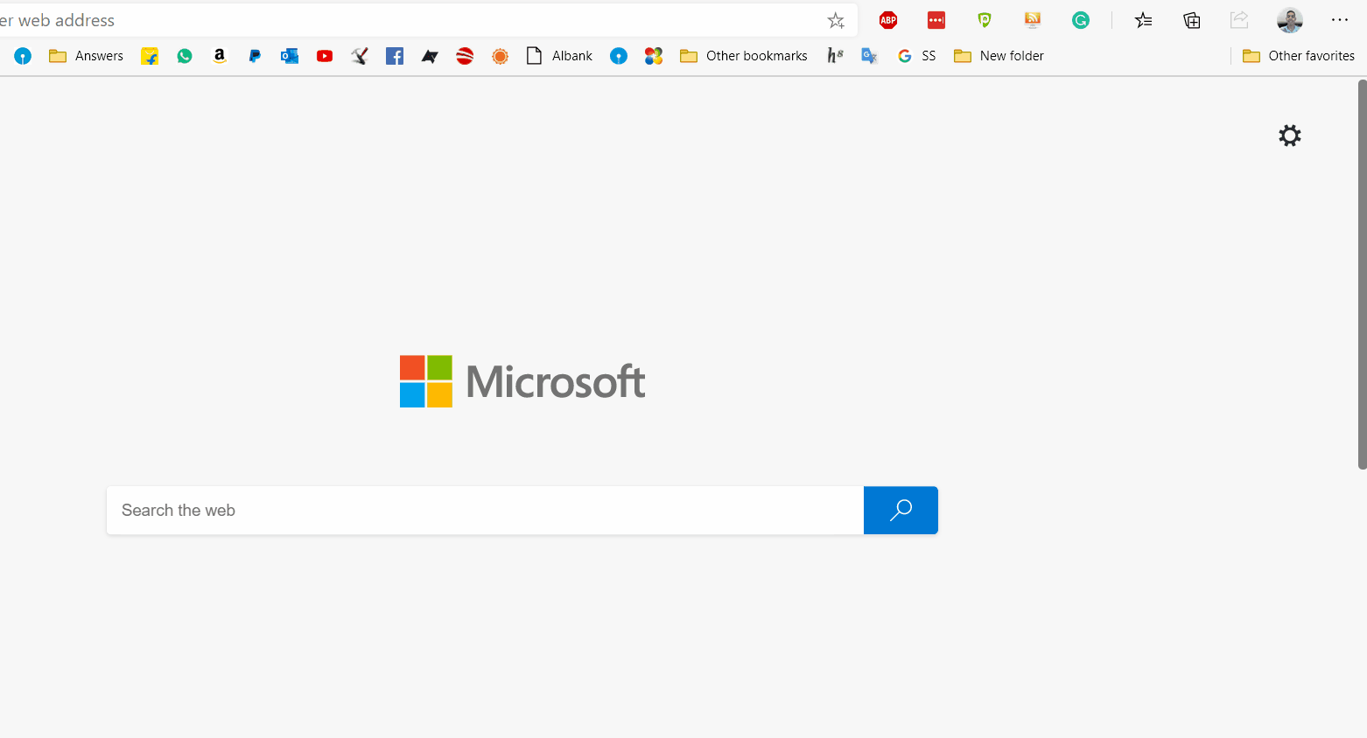Open the Answers bookmarks folder

point(87,56)
